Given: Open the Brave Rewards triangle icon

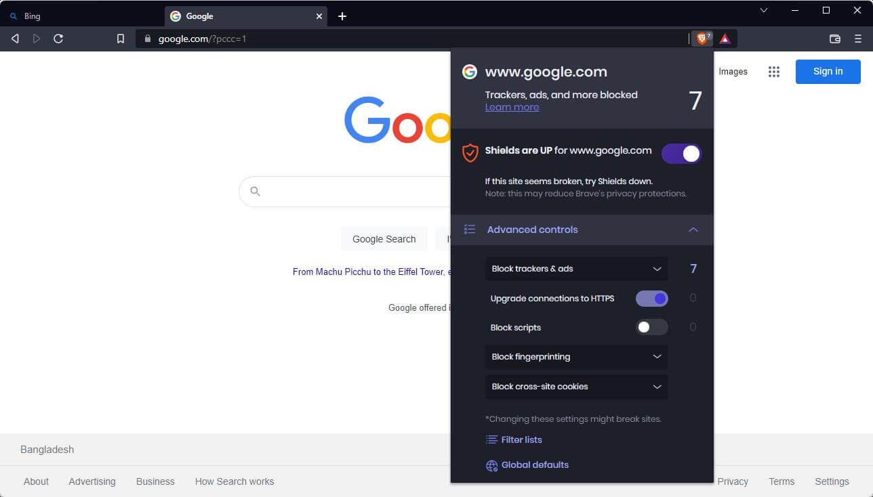Looking at the screenshot, I should pyautogui.click(x=725, y=39).
